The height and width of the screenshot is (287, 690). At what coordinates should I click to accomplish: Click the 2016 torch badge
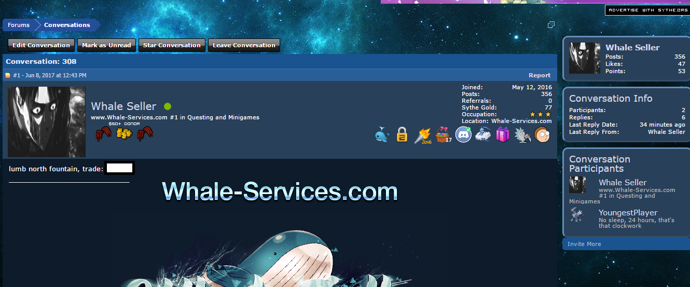[x=422, y=135]
